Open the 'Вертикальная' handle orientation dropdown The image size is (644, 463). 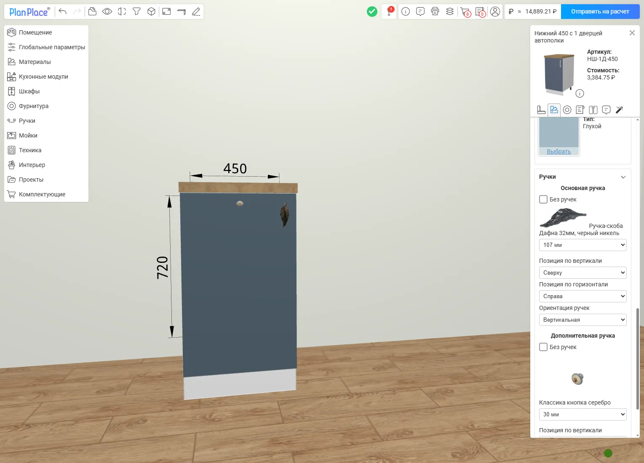[583, 320]
